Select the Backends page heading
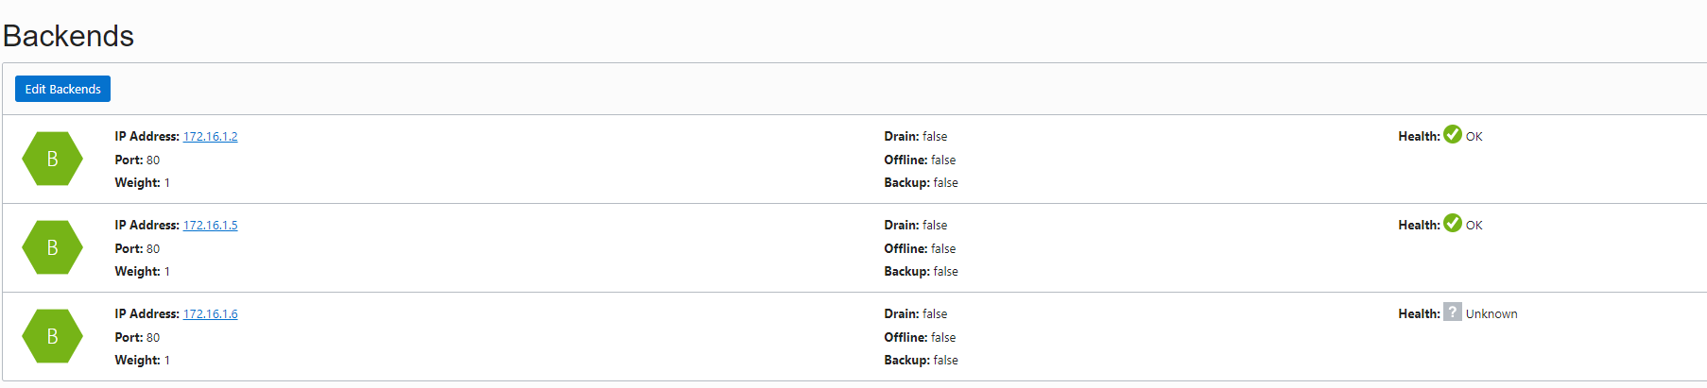1707x388 pixels. coord(68,36)
